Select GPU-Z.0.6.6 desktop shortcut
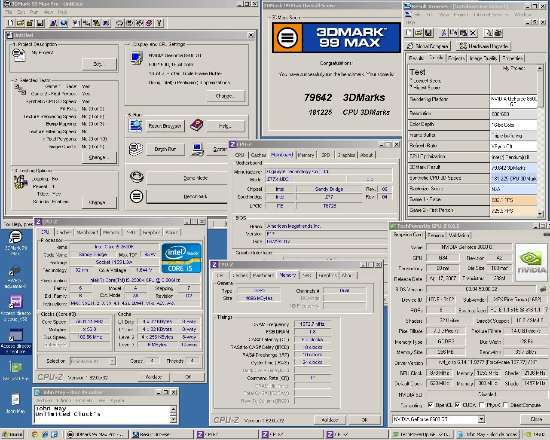The width and height of the screenshot is (550, 440). 15,371
